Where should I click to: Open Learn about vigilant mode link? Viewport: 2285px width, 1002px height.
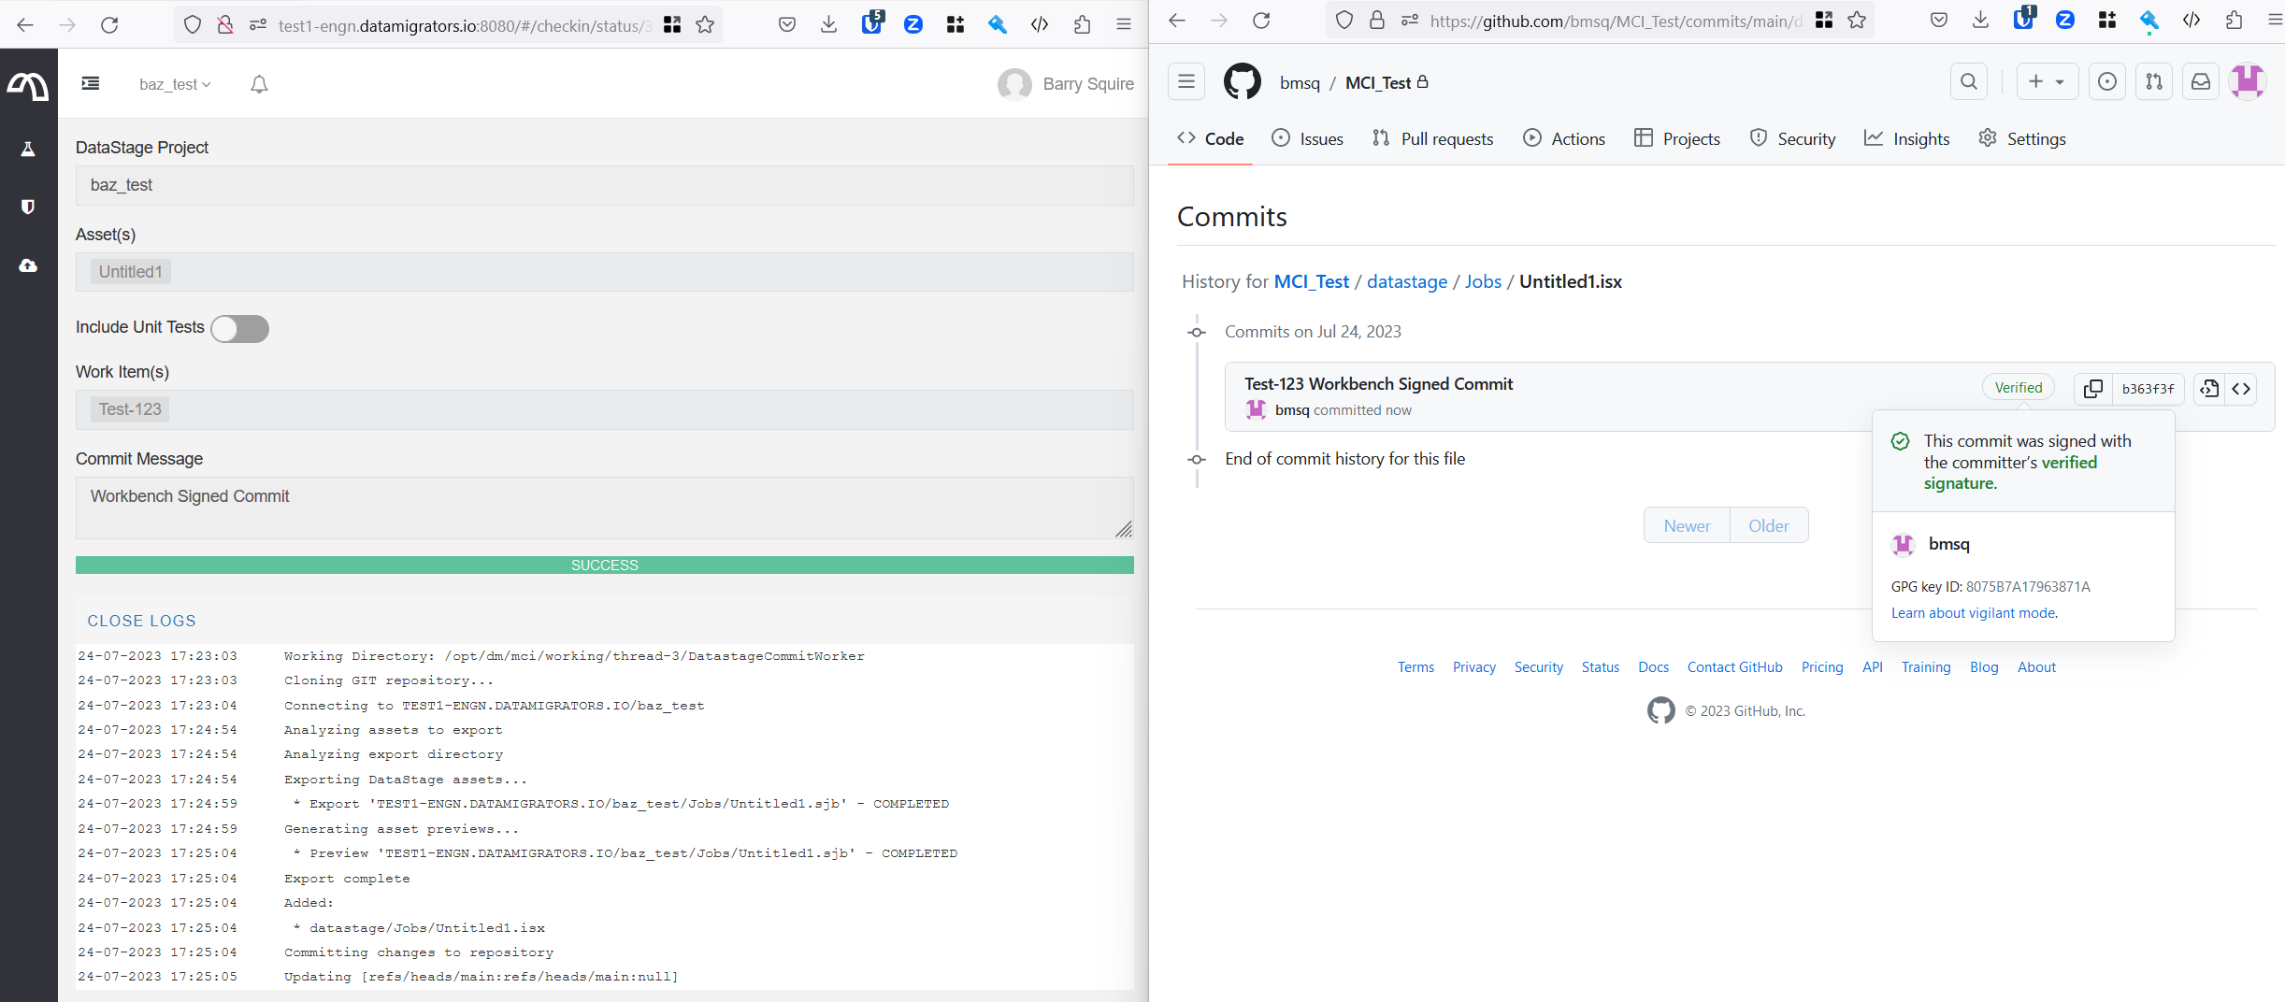click(x=1974, y=613)
